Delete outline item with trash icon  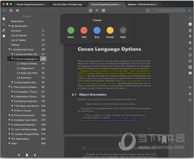(x=27, y=155)
